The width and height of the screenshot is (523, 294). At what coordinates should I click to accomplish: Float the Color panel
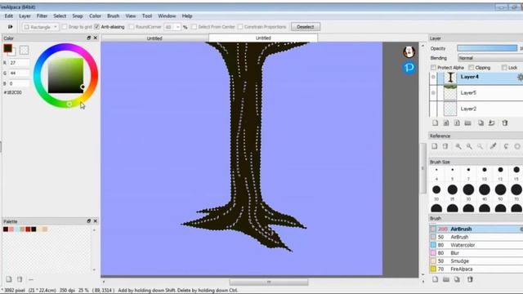(x=89, y=38)
